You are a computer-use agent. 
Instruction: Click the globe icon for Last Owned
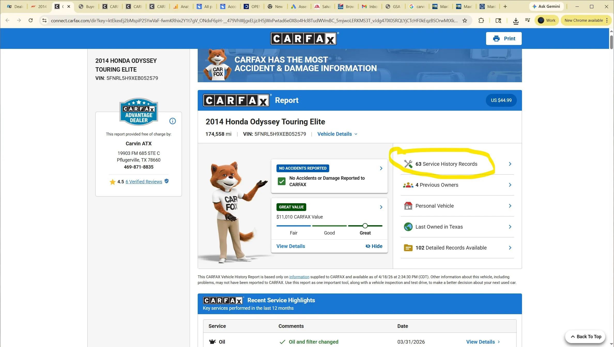point(408,227)
